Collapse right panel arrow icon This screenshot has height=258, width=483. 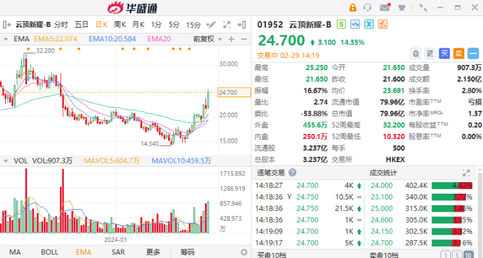[241, 24]
